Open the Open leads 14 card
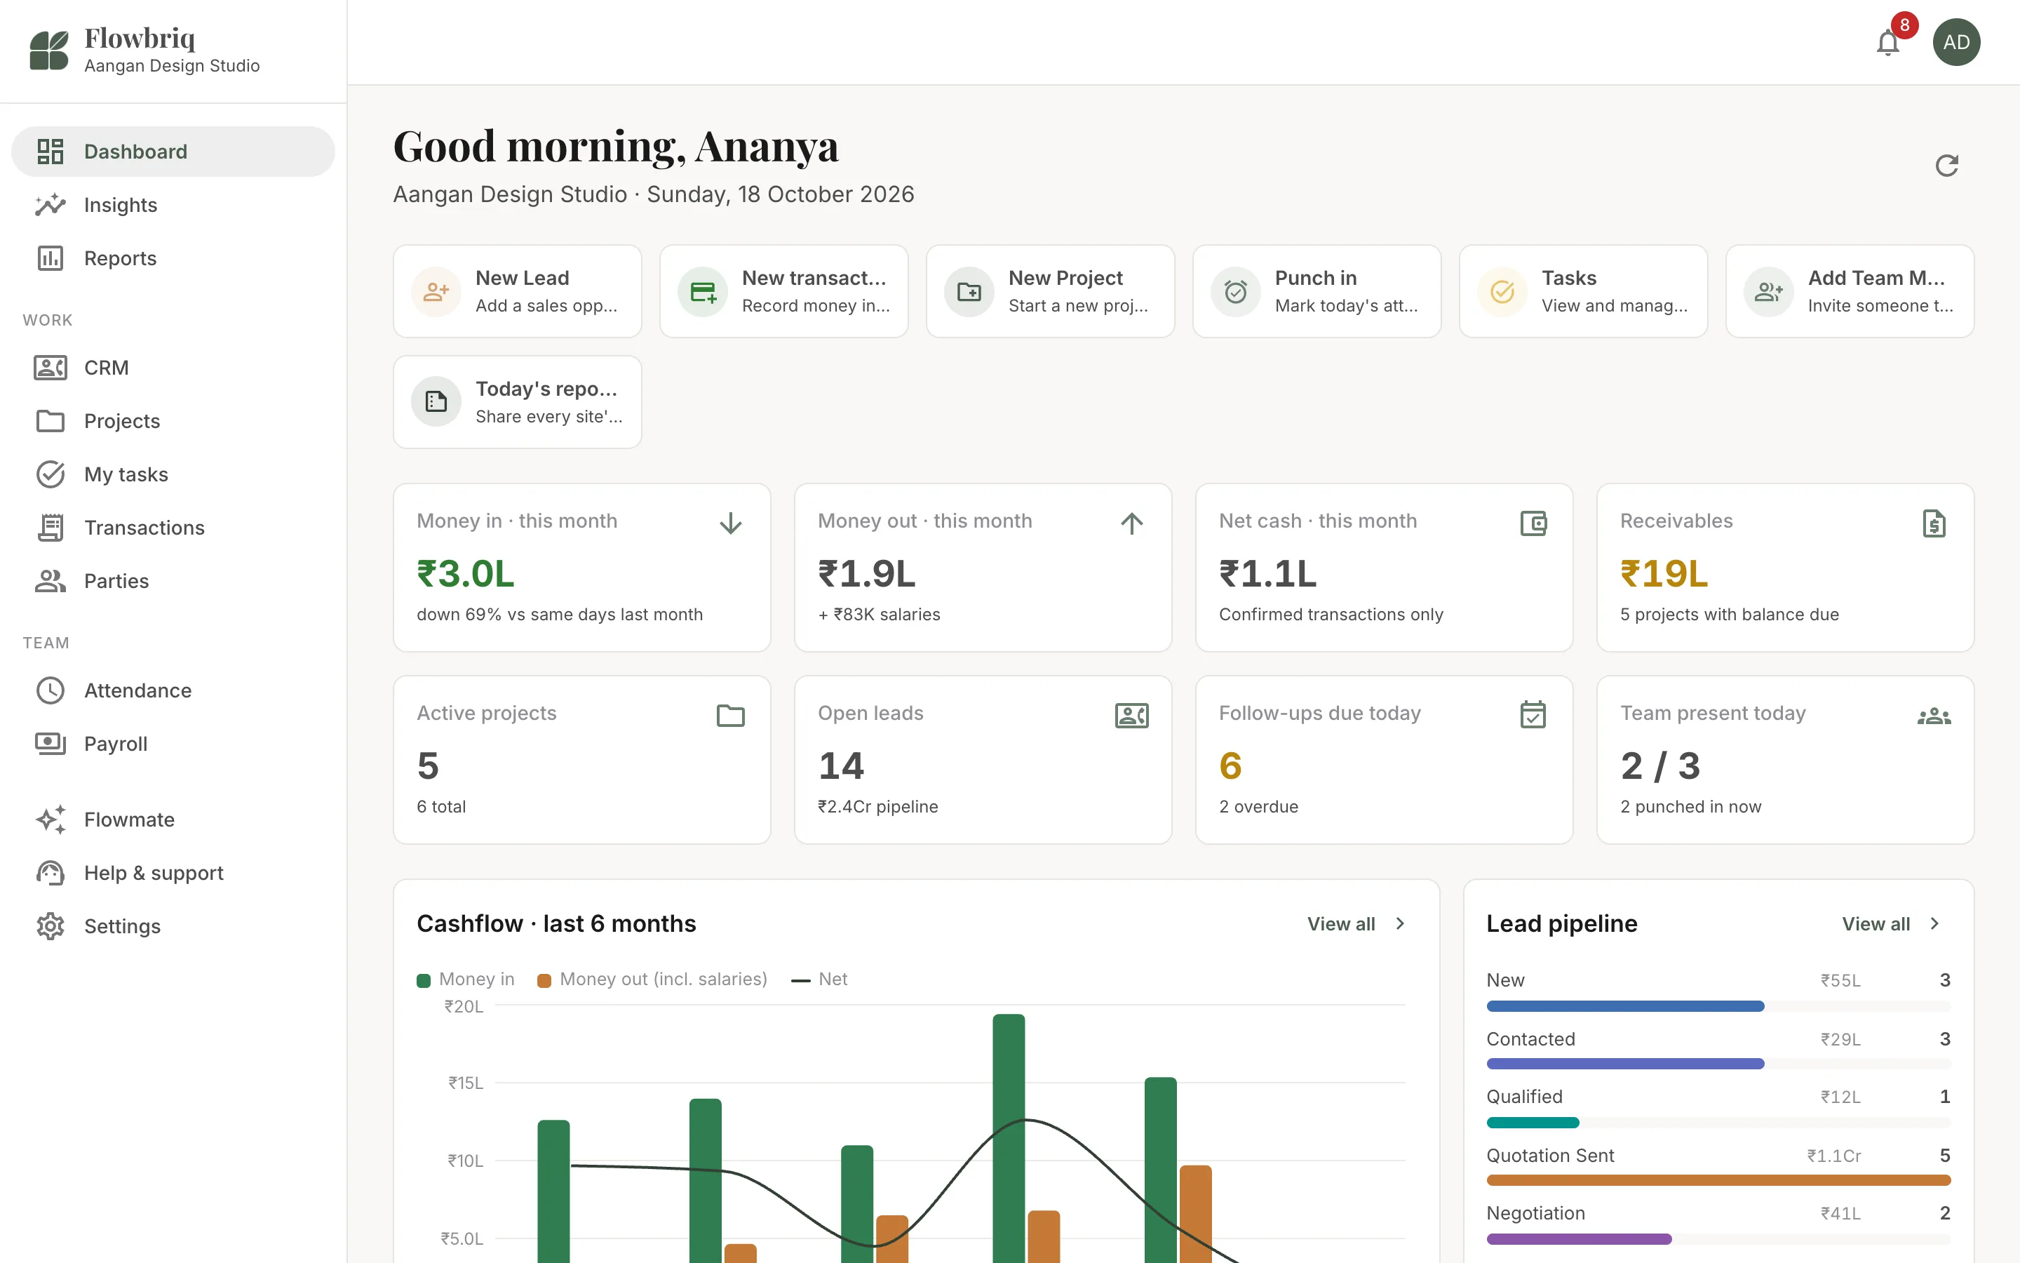 coord(983,760)
